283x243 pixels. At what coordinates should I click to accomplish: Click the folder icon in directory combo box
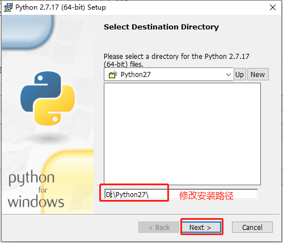pyautogui.click(x=113, y=74)
